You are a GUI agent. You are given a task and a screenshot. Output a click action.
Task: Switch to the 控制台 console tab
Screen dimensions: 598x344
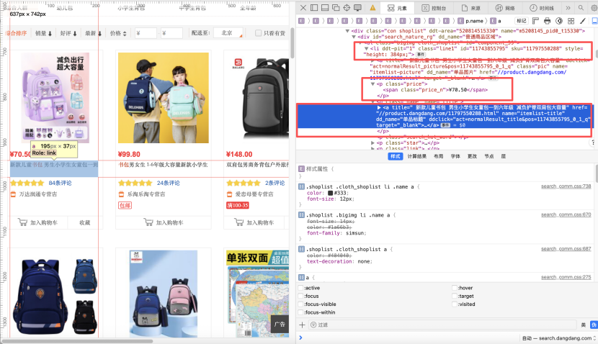pyautogui.click(x=434, y=8)
